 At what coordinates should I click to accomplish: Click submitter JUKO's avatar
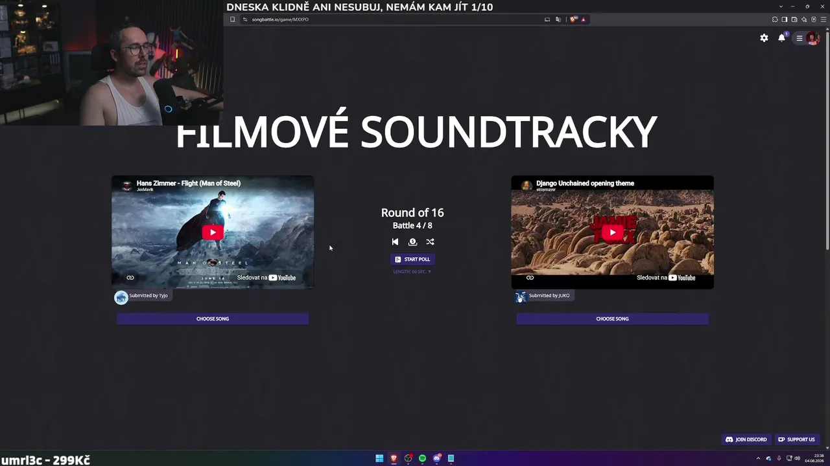click(x=521, y=297)
